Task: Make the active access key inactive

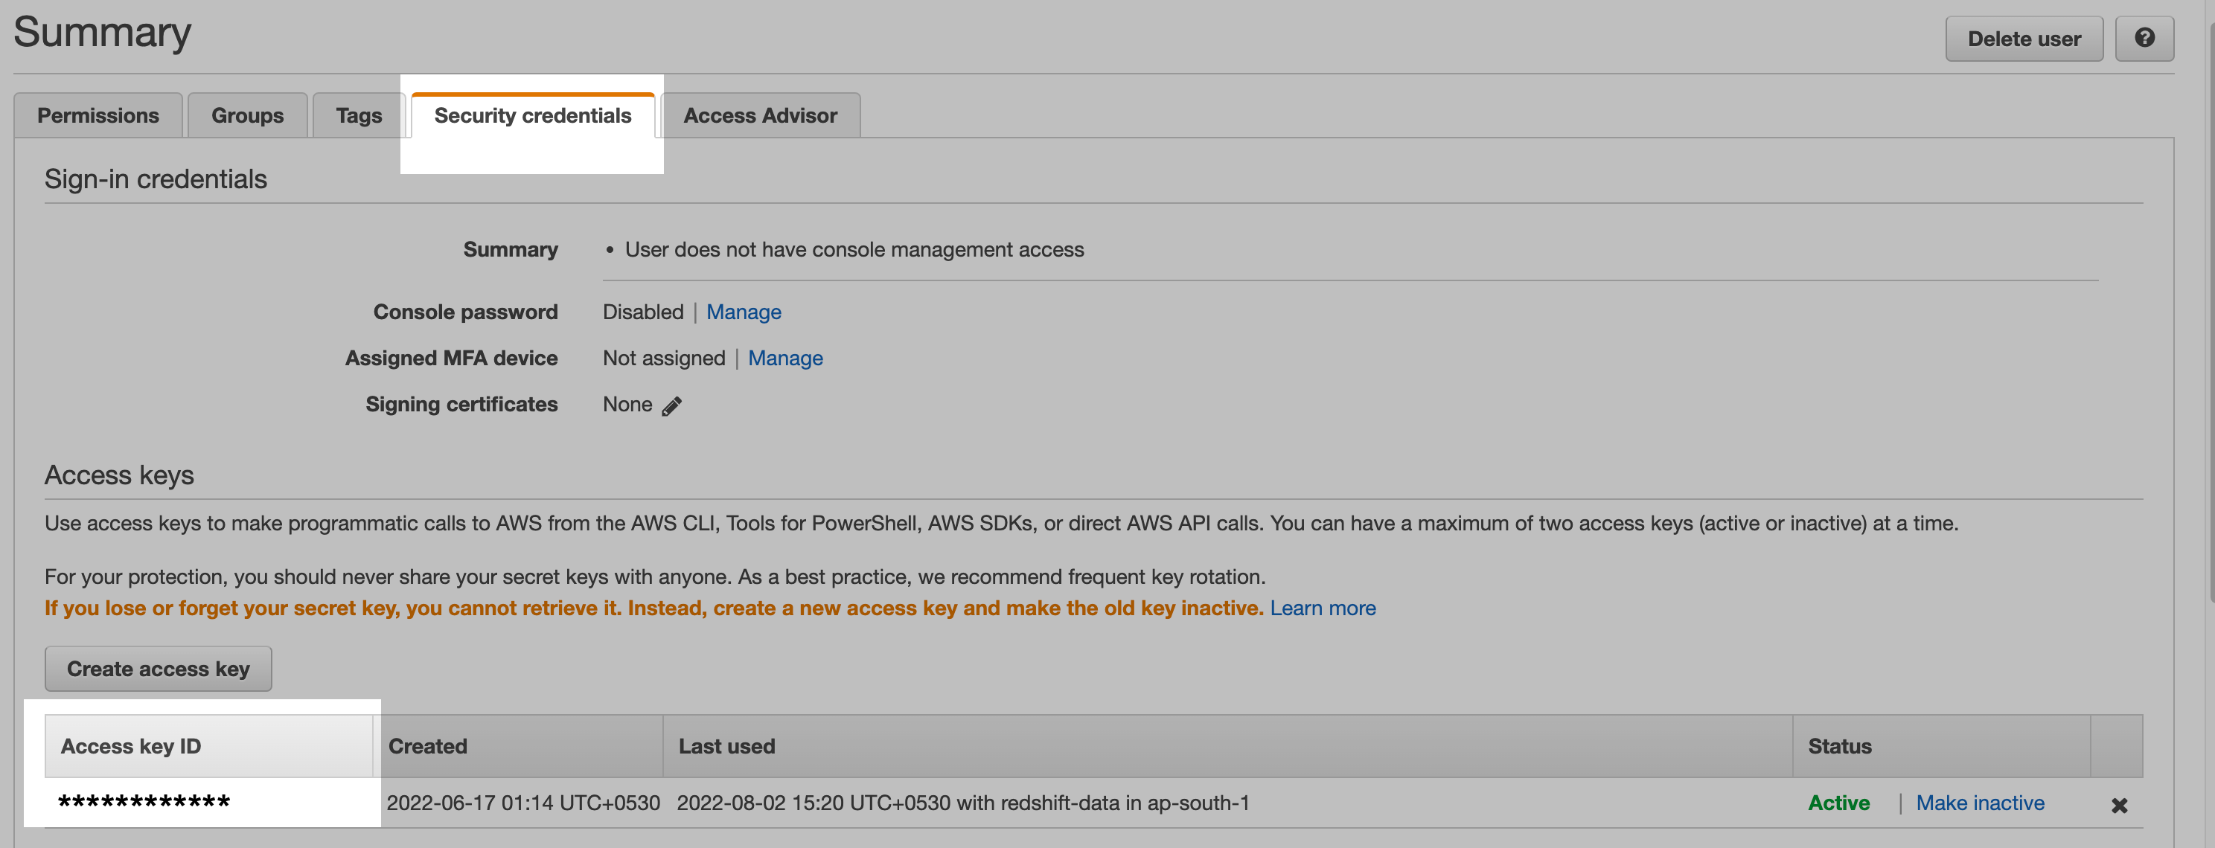Action: [x=1979, y=803]
